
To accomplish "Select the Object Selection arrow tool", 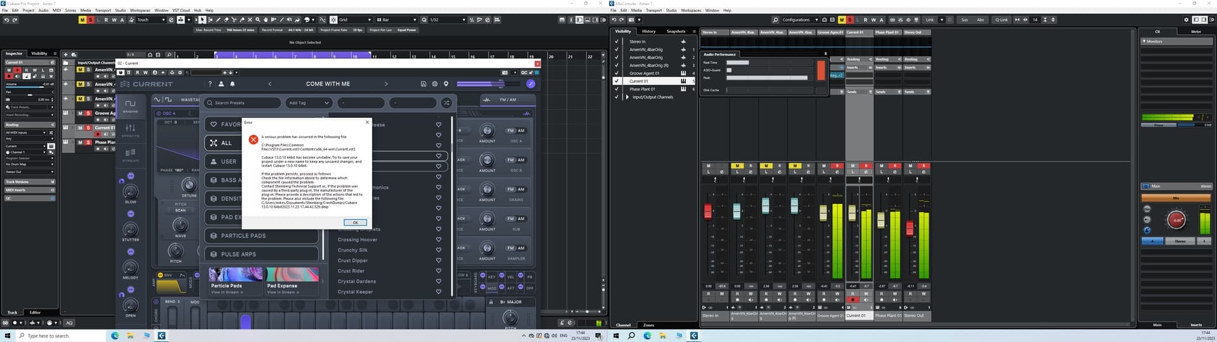I will tap(202, 20).
